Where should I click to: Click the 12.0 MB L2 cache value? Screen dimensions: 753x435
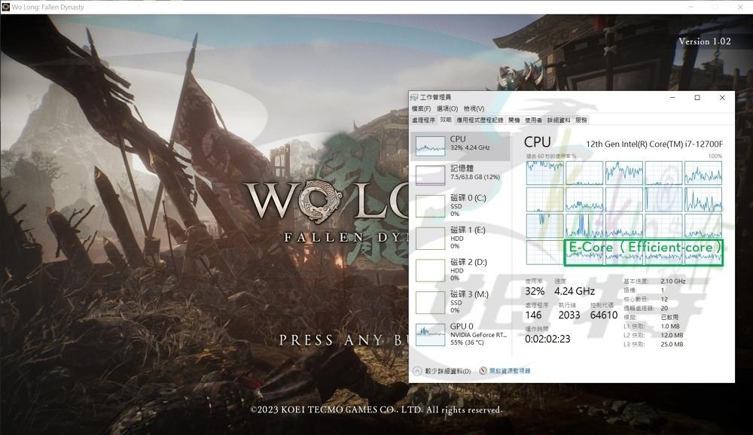tap(672, 335)
